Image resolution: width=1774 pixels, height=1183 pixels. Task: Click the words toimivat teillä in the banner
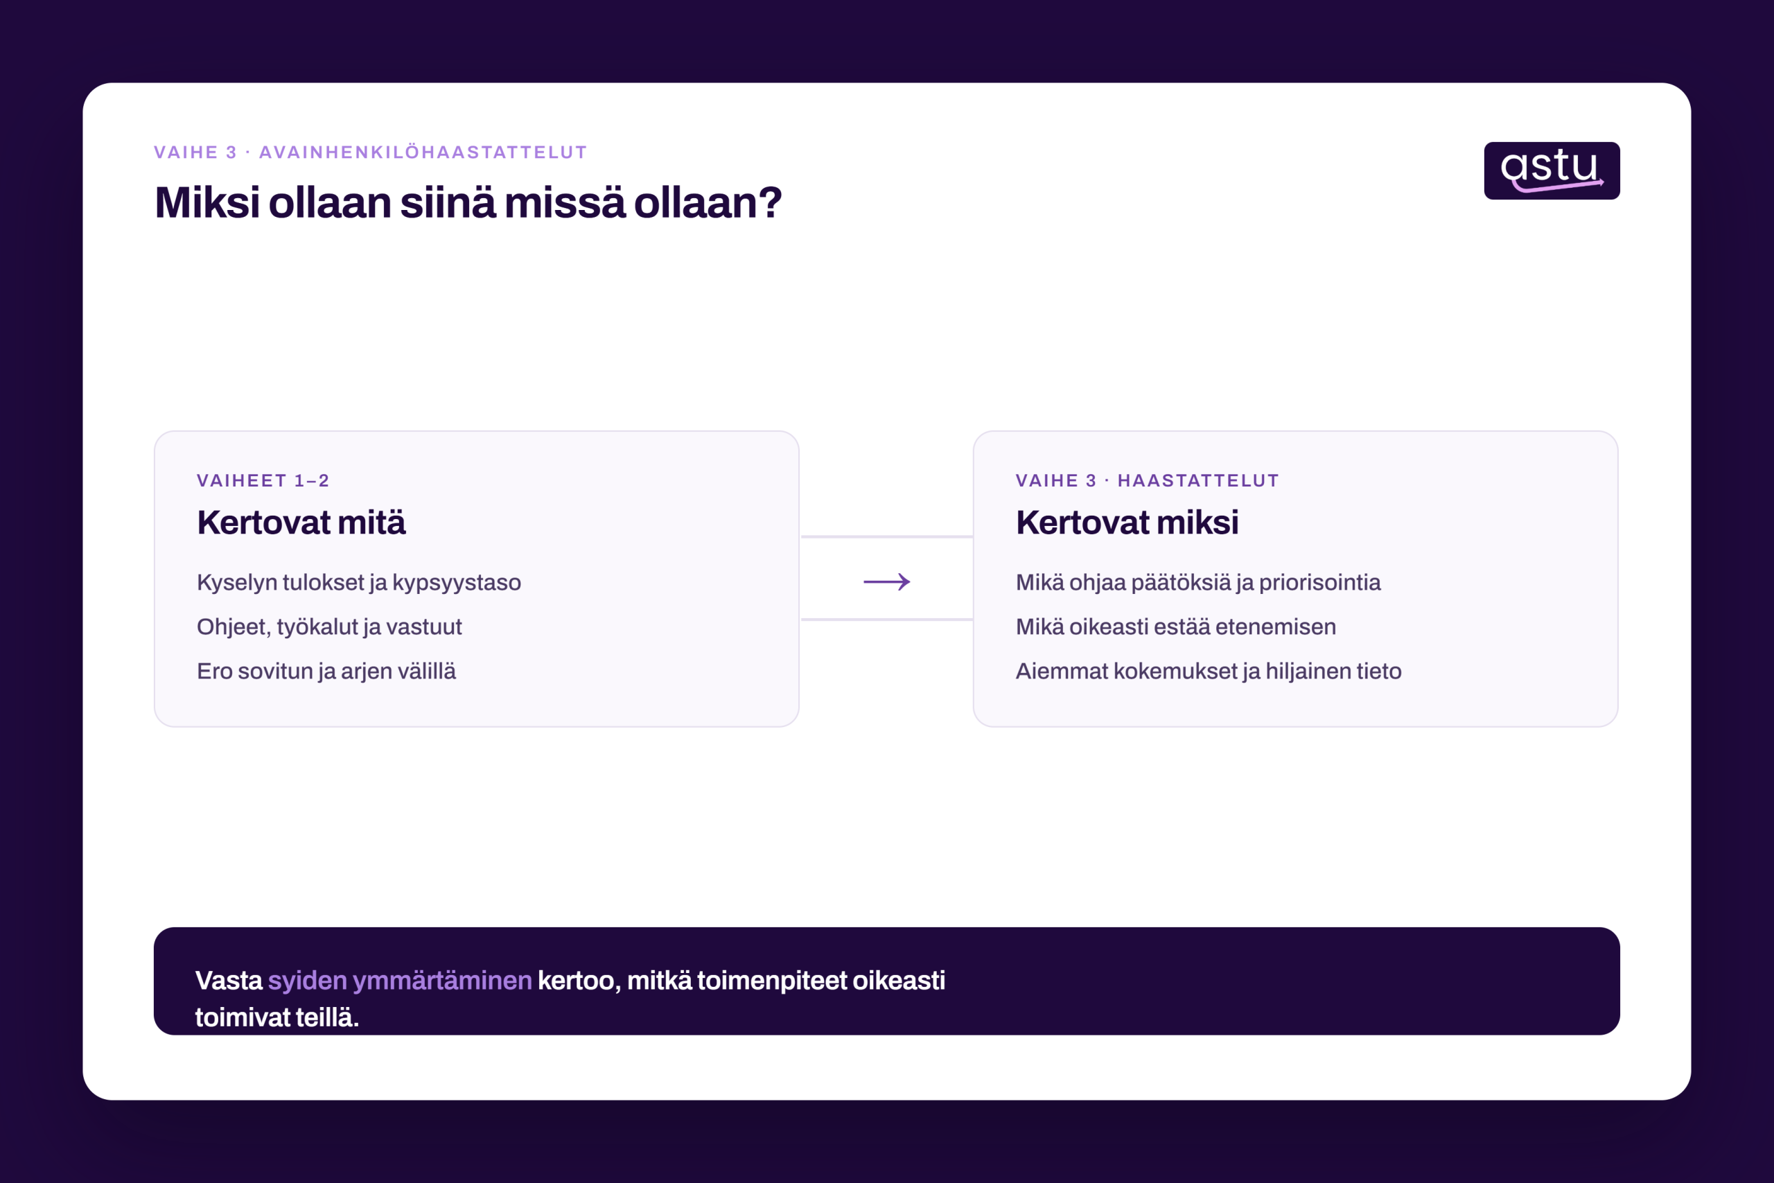point(276,1018)
